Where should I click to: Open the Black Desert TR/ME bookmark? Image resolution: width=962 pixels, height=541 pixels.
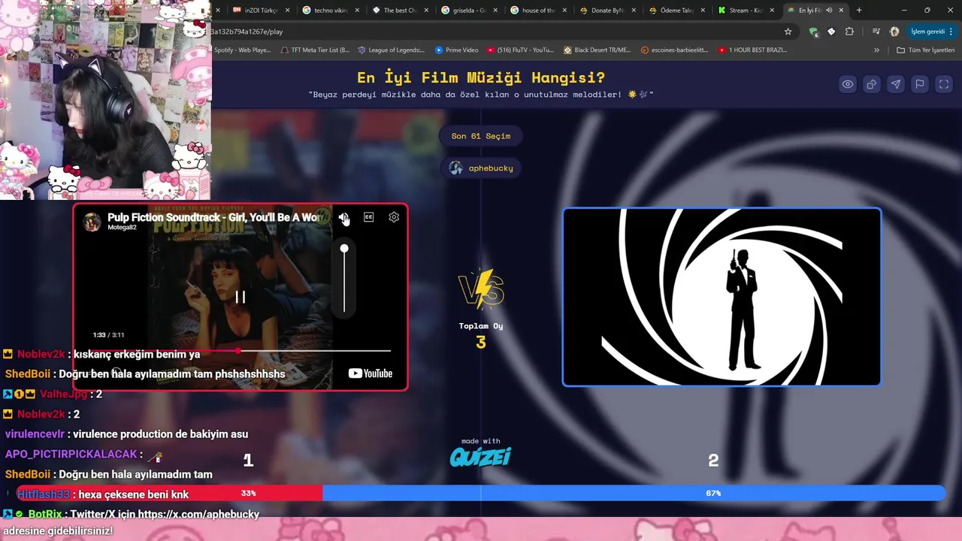pos(597,50)
